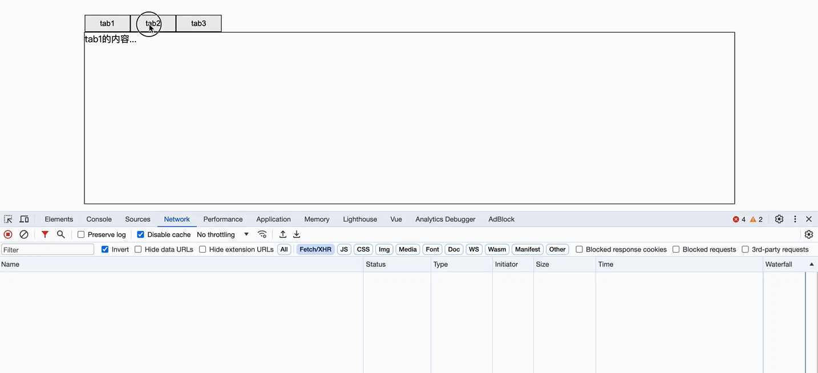The image size is (818, 373).
Task: Select the inspect element picker icon
Action: [x=8, y=219]
